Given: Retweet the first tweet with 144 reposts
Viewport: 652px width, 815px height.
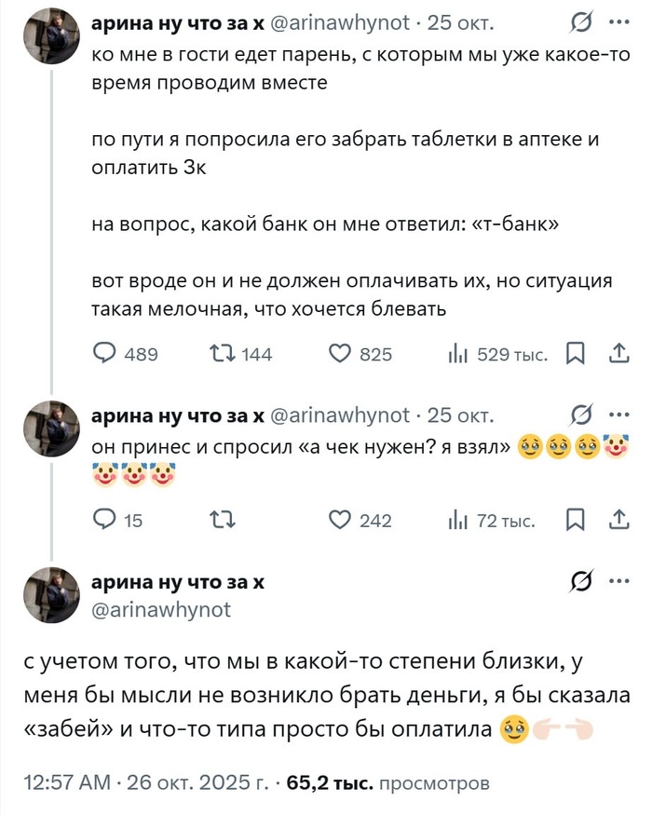Looking at the screenshot, I should [222, 354].
